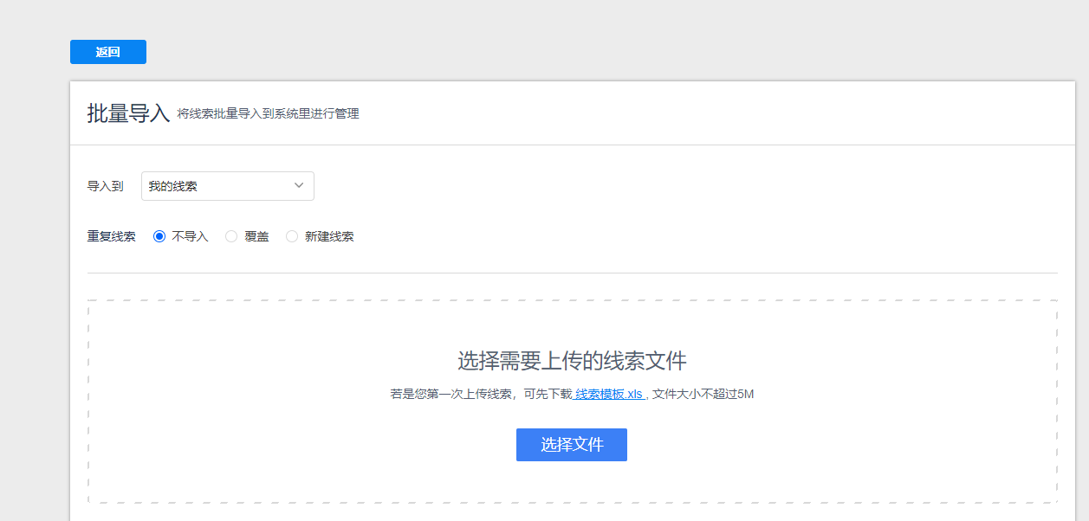
Task: Click the 重复线索 label
Action: pyautogui.click(x=112, y=236)
